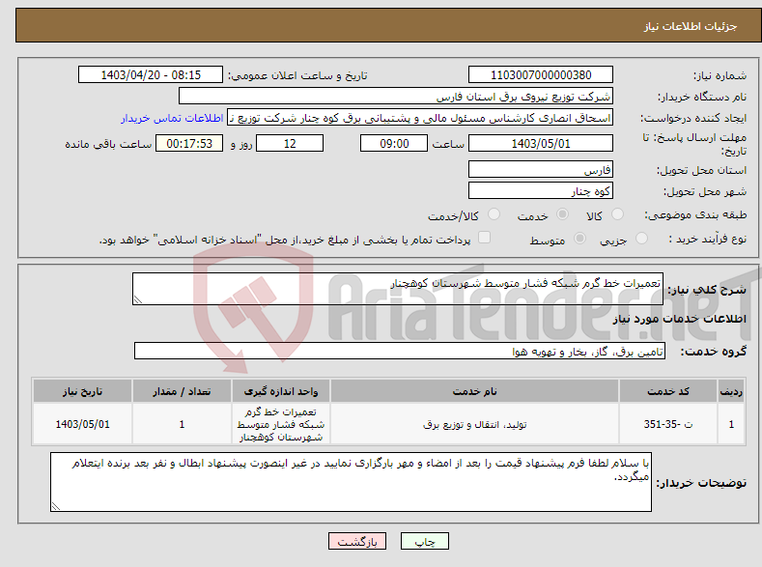This screenshot has width=762, height=567.
Task: Toggle the اسناد خزانه اسلامی payment checkbox
Action: [484, 238]
